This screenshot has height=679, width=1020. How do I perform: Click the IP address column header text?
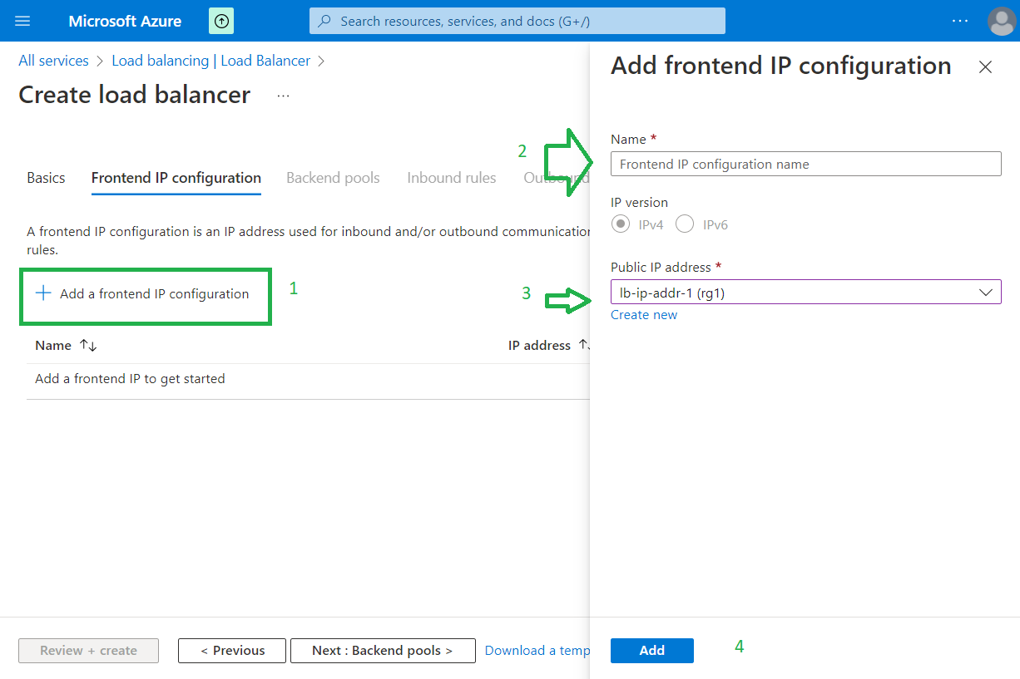[x=539, y=346]
